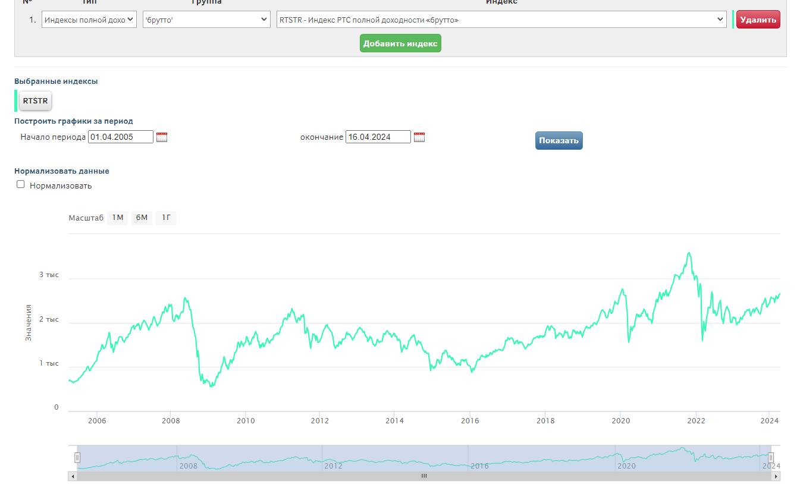Set chart scale to 6М
Screen dimensions: 800x484
coord(142,218)
